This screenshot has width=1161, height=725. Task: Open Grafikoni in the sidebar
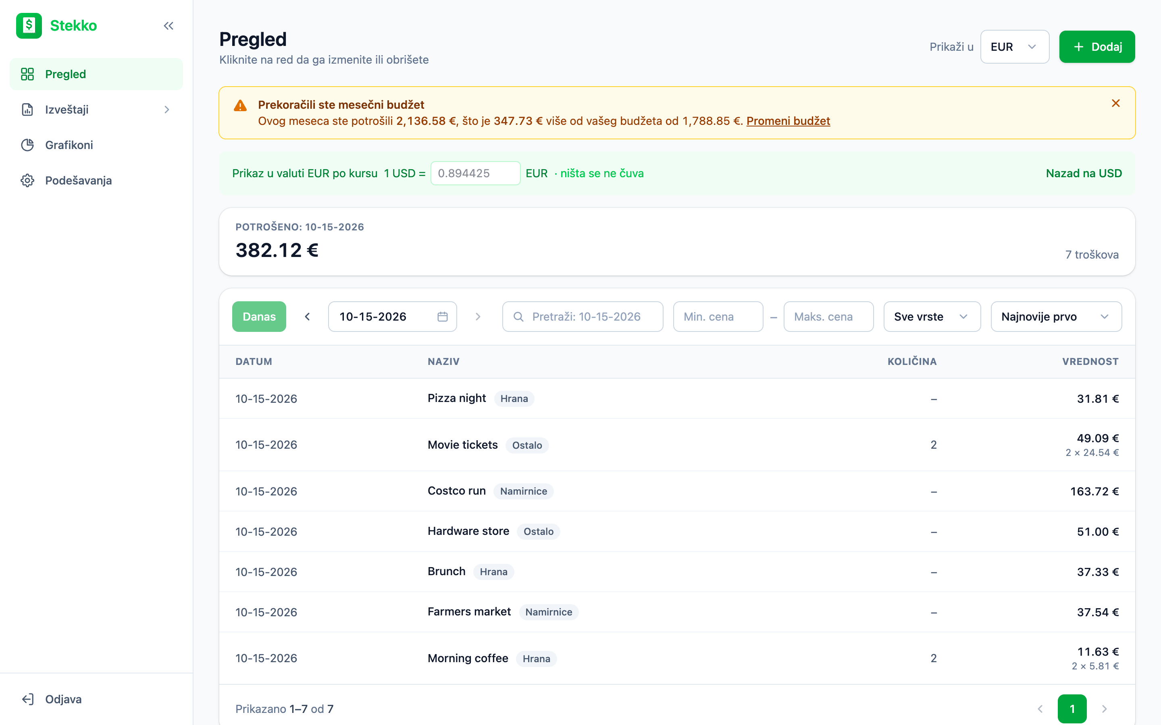coord(96,145)
